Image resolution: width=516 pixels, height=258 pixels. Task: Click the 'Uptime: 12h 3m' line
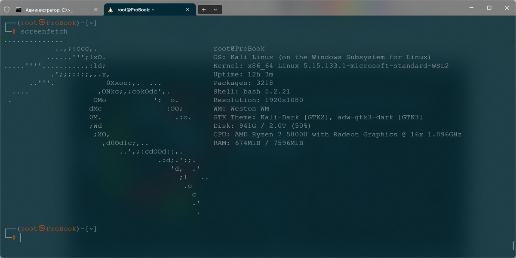tap(243, 74)
